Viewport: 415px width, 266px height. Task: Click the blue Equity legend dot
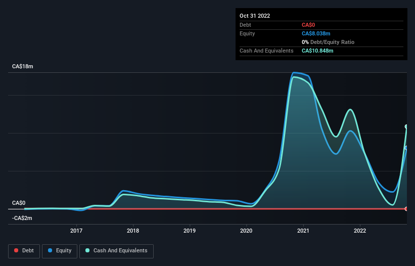tap(50, 250)
